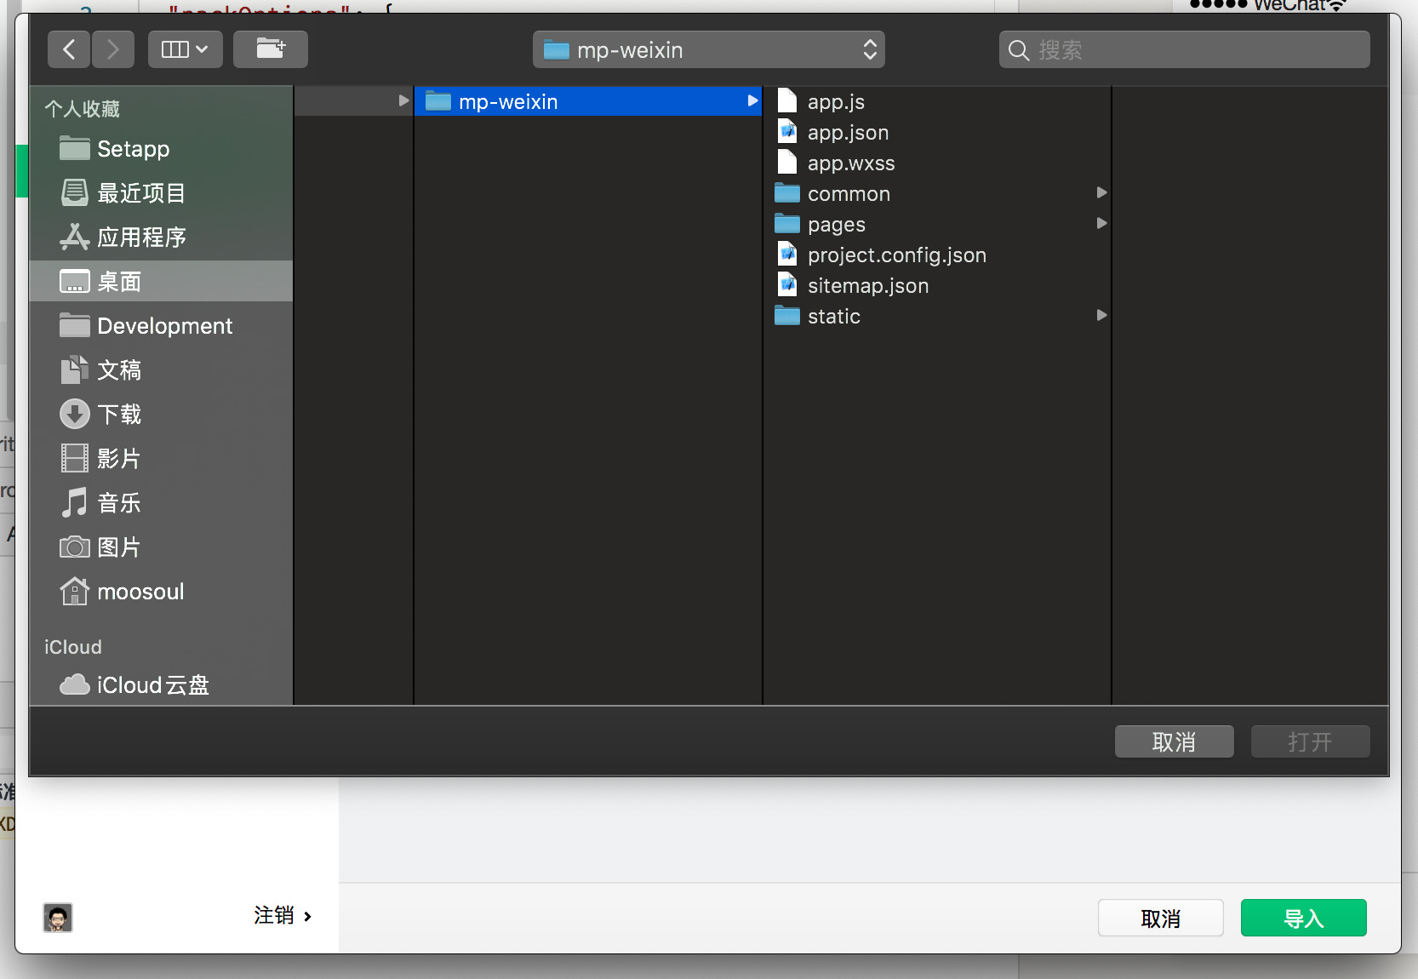The height and width of the screenshot is (979, 1418).
Task: Expand the pages folder arrow
Action: pos(1101,224)
